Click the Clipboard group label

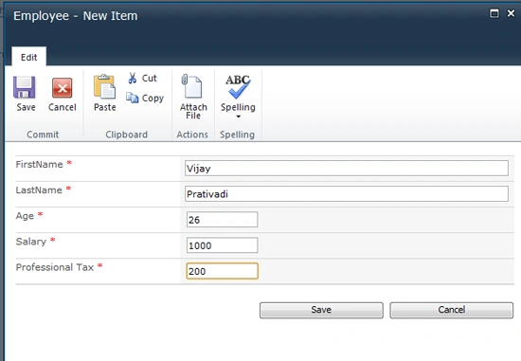127,135
